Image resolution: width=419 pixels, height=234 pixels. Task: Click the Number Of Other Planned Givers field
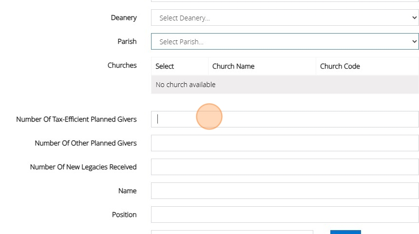285,143
